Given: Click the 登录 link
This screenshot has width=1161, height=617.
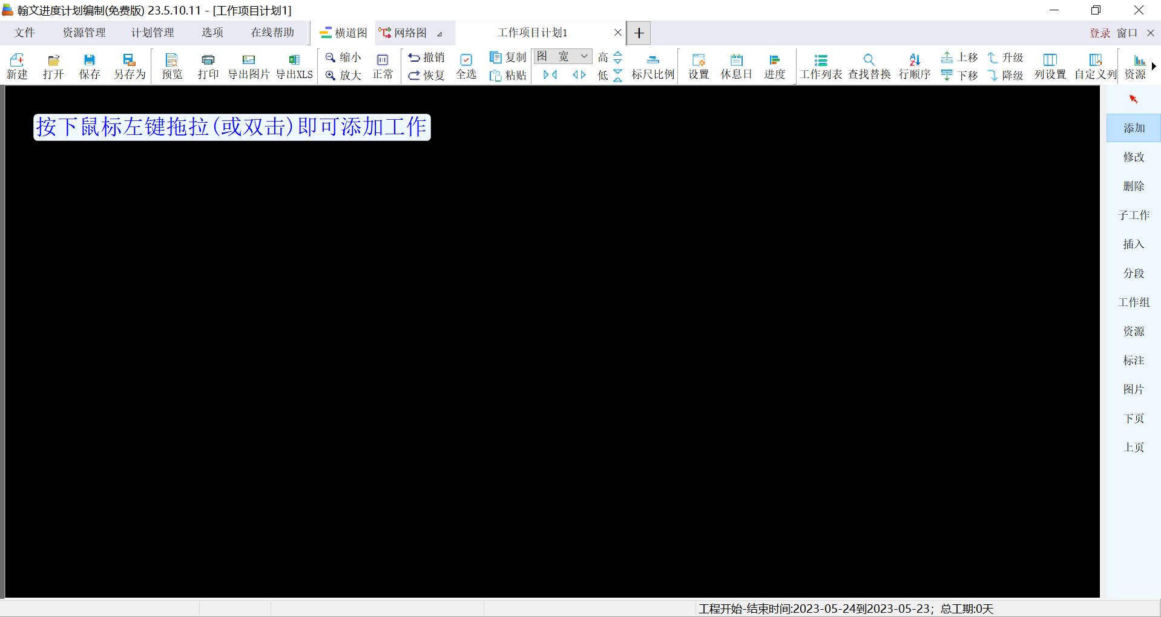Looking at the screenshot, I should (1099, 33).
